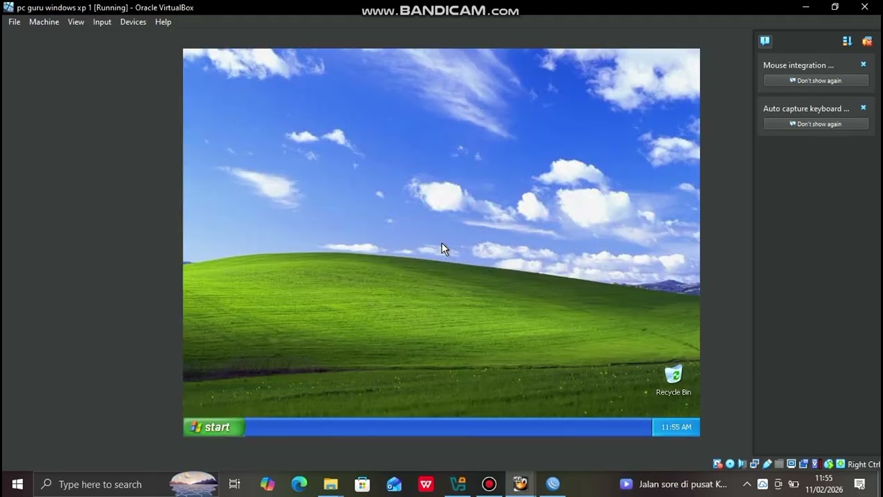This screenshot has height=497, width=883.
Task: Click the battery tray icon
Action: pos(793,484)
